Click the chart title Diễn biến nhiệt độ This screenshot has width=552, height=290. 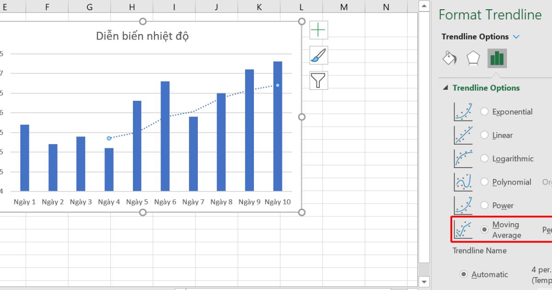click(x=143, y=36)
